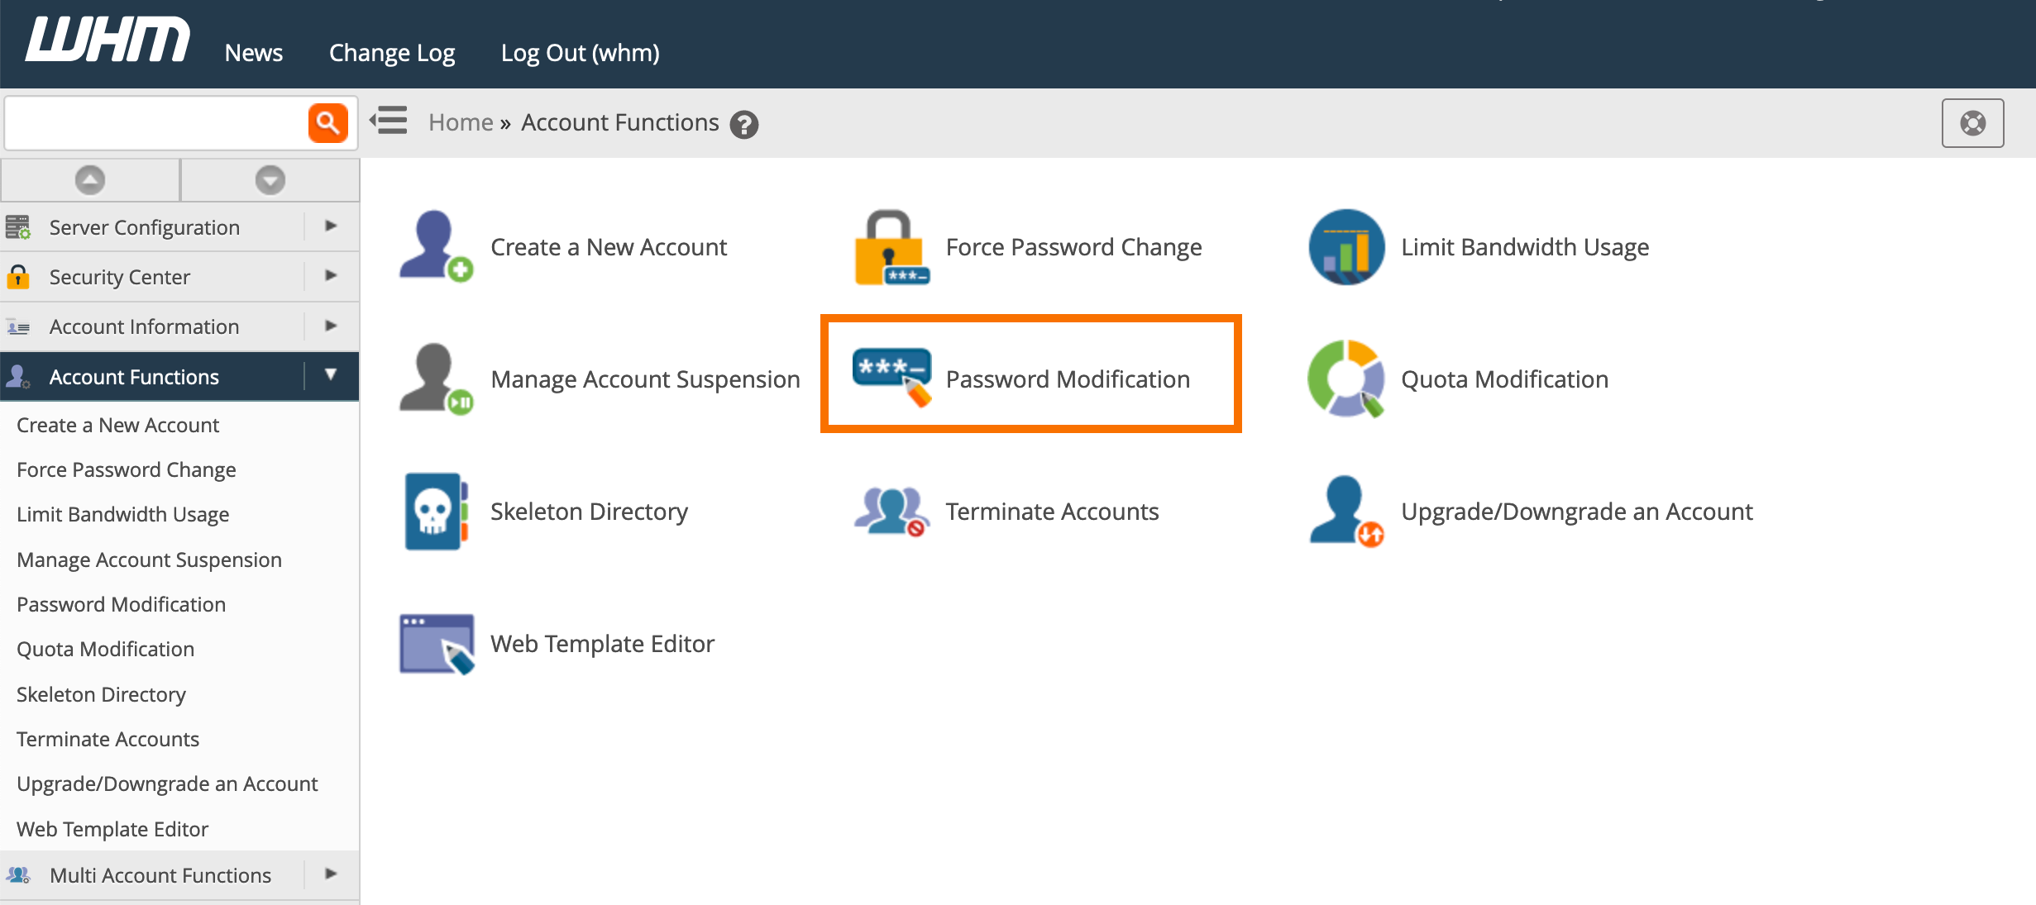Expand Server Configuration with its arrow
This screenshot has height=905, width=2036.
331,226
